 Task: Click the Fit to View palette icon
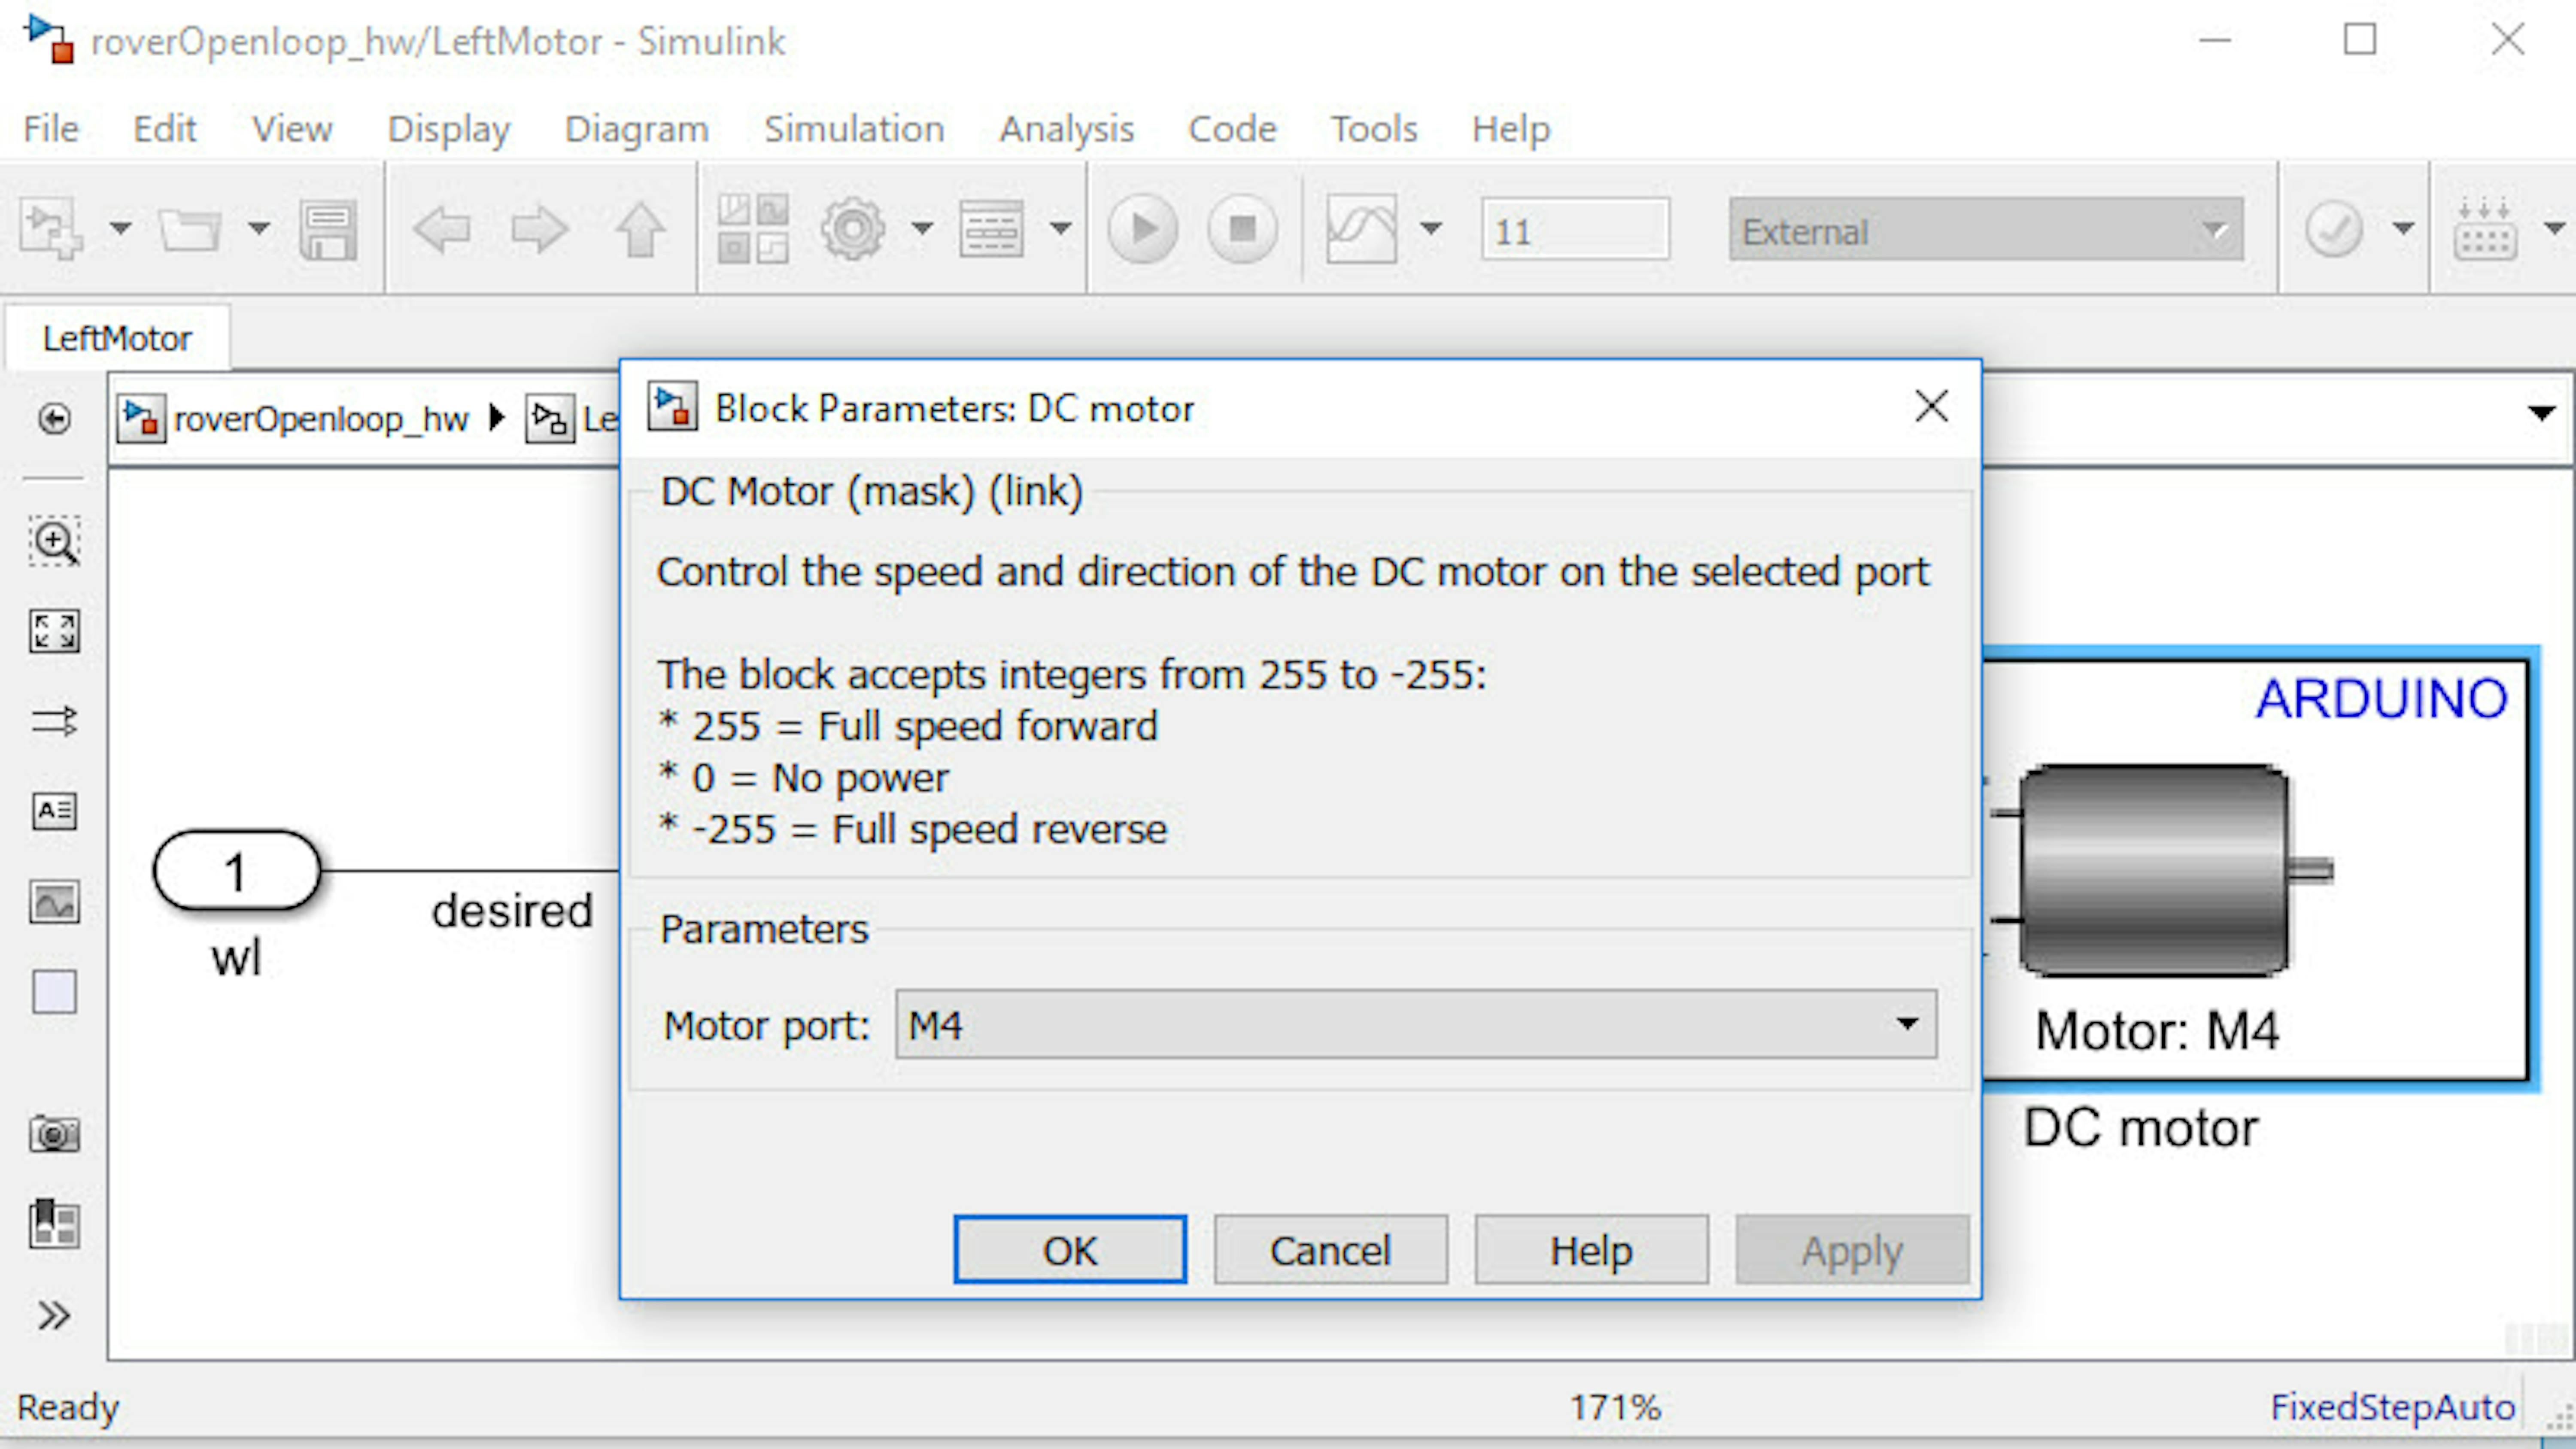54,632
